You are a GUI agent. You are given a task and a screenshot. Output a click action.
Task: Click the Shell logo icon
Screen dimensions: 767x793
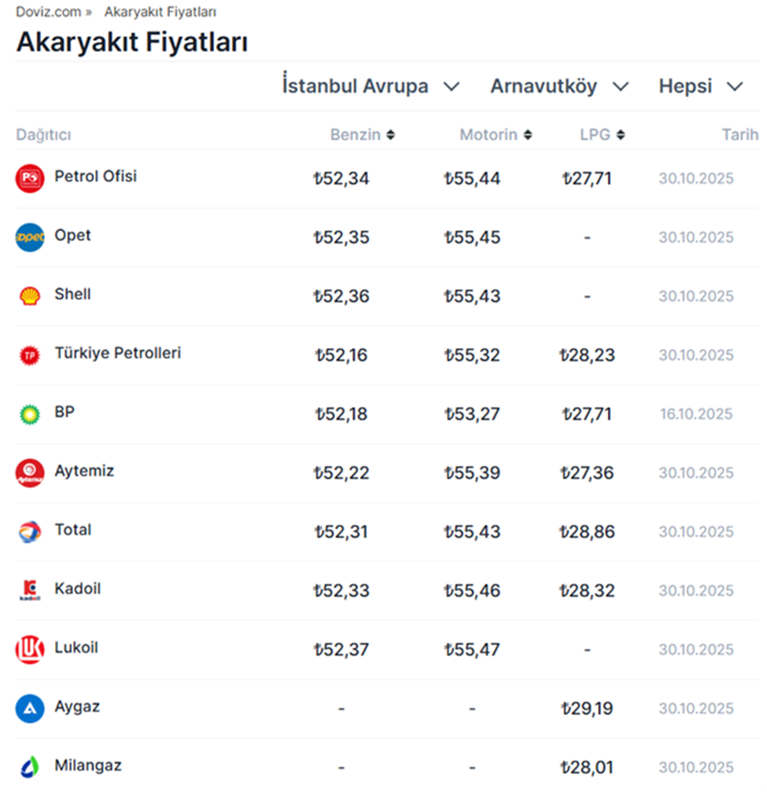click(x=30, y=296)
